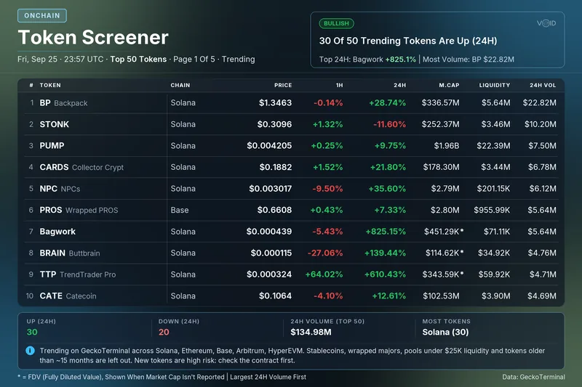
Task: Open the Bagwork token name
Action: point(57,232)
